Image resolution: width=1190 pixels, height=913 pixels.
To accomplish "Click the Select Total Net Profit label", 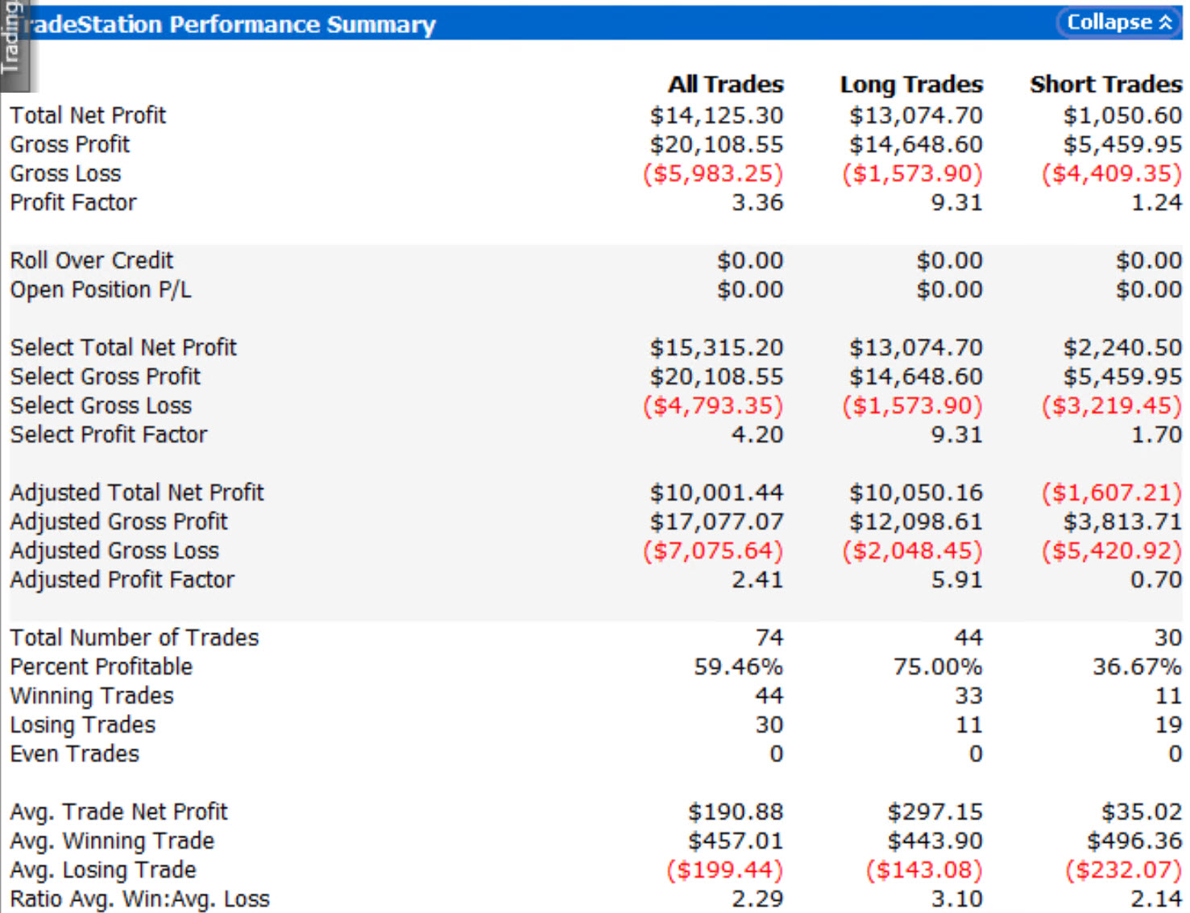I will coord(123,347).
